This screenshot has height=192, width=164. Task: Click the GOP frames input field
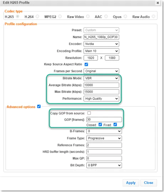click(104, 119)
